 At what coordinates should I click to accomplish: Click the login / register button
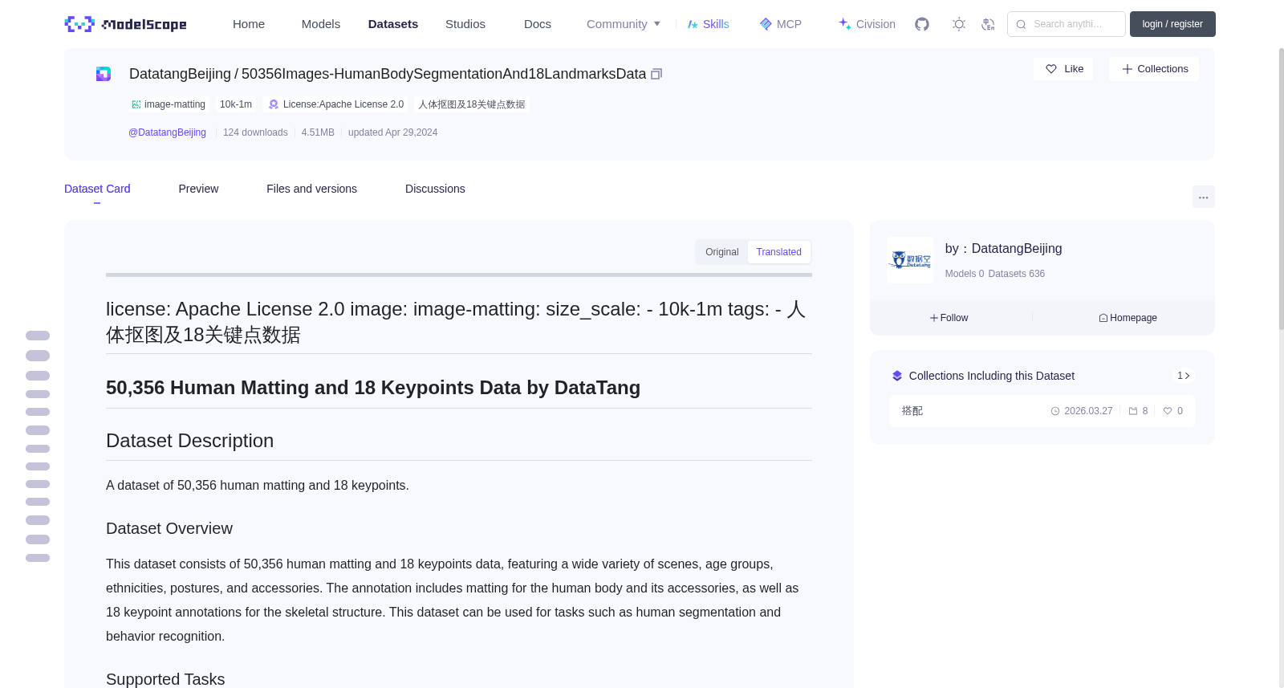[x=1172, y=24]
